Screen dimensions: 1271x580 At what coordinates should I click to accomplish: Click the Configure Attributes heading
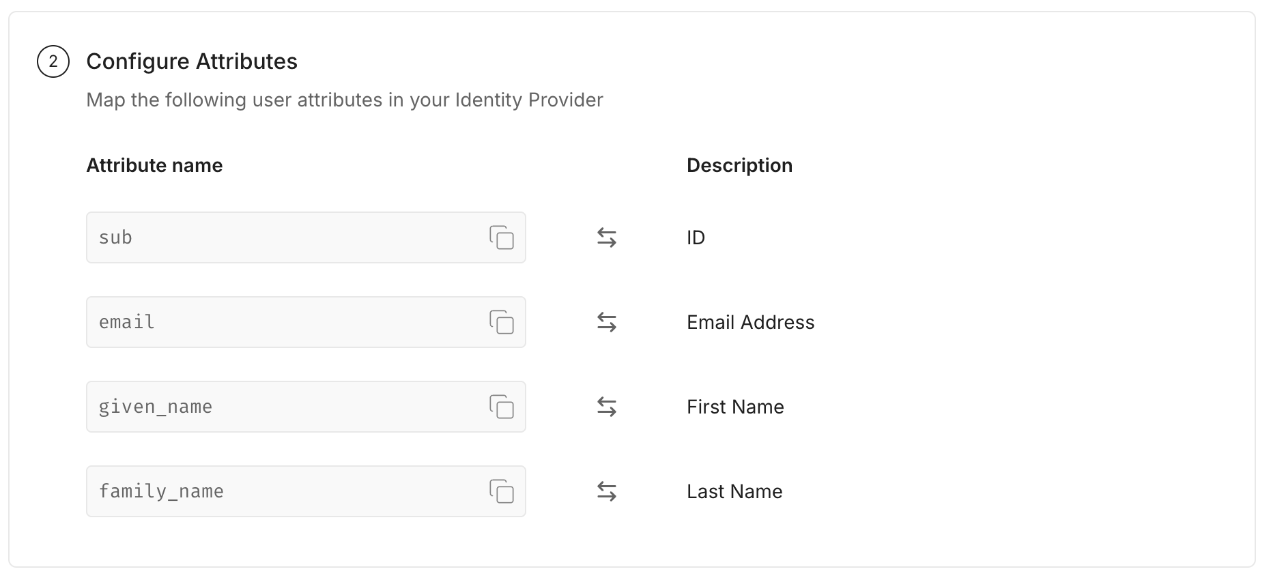[192, 61]
